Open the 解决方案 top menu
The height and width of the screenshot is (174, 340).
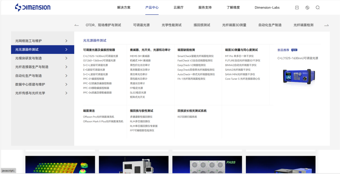pyautogui.click(x=124, y=8)
